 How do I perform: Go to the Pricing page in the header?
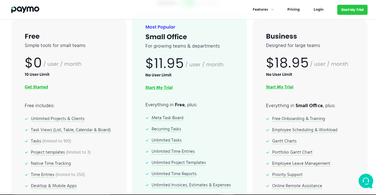click(x=293, y=10)
